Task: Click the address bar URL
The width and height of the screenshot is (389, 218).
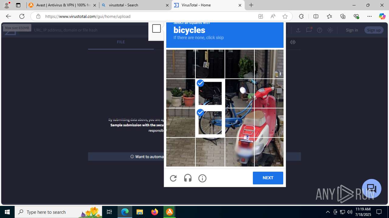Action: coord(88,16)
